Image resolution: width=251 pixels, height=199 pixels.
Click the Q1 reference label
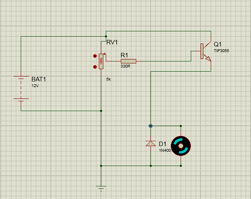pyautogui.click(x=218, y=44)
